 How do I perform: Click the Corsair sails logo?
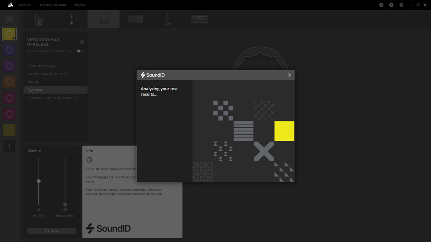(11, 5)
